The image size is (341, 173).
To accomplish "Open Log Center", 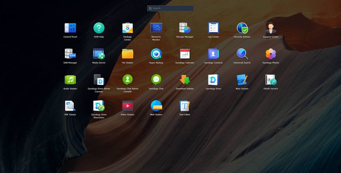I will click(213, 28).
